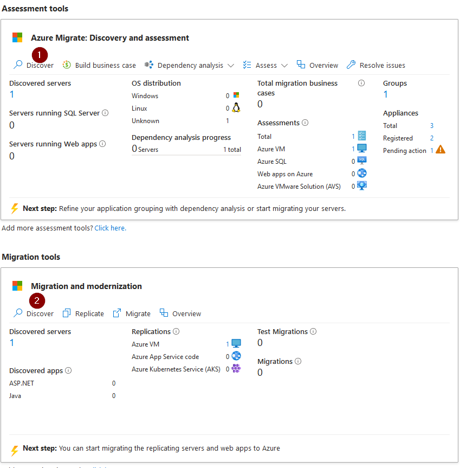
Task: Click info icon beside Total migration business cases
Action: click(361, 83)
